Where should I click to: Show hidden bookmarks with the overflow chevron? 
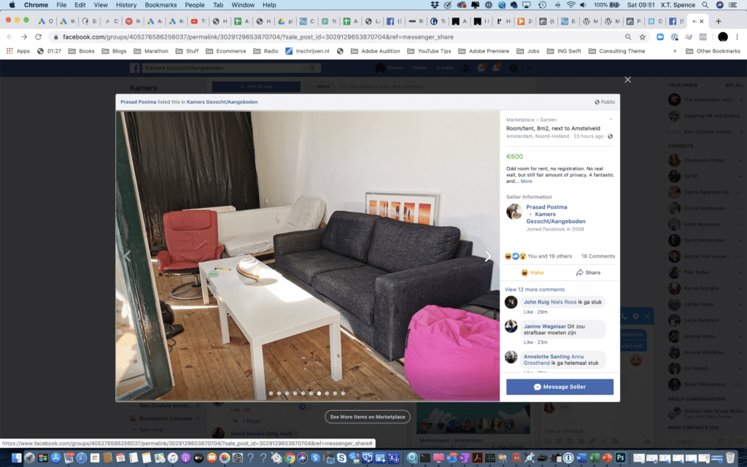(x=675, y=51)
